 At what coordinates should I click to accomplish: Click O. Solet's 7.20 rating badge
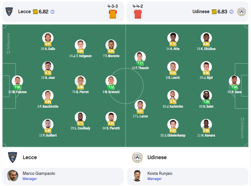click(x=206, y=102)
